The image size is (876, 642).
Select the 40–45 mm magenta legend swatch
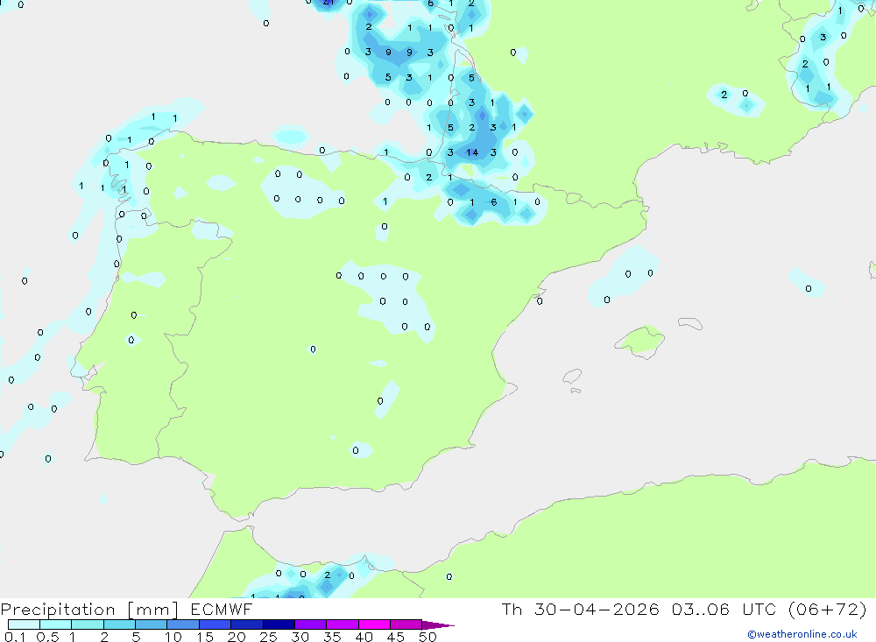coord(374,624)
